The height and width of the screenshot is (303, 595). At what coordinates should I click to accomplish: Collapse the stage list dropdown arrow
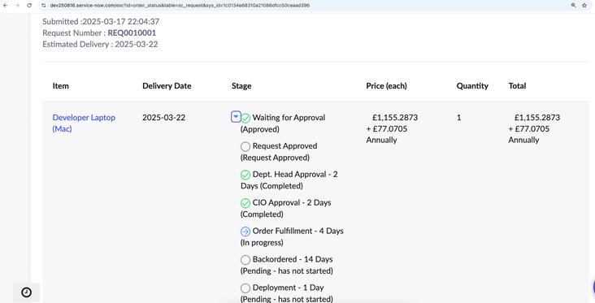pyautogui.click(x=236, y=117)
